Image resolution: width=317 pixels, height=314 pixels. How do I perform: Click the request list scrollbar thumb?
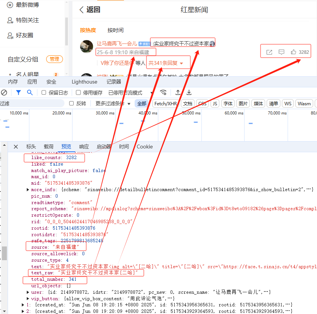click(4, 253)
